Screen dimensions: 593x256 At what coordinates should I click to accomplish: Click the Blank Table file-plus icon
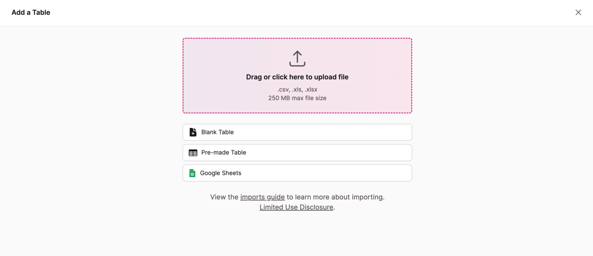pos(193,132)
